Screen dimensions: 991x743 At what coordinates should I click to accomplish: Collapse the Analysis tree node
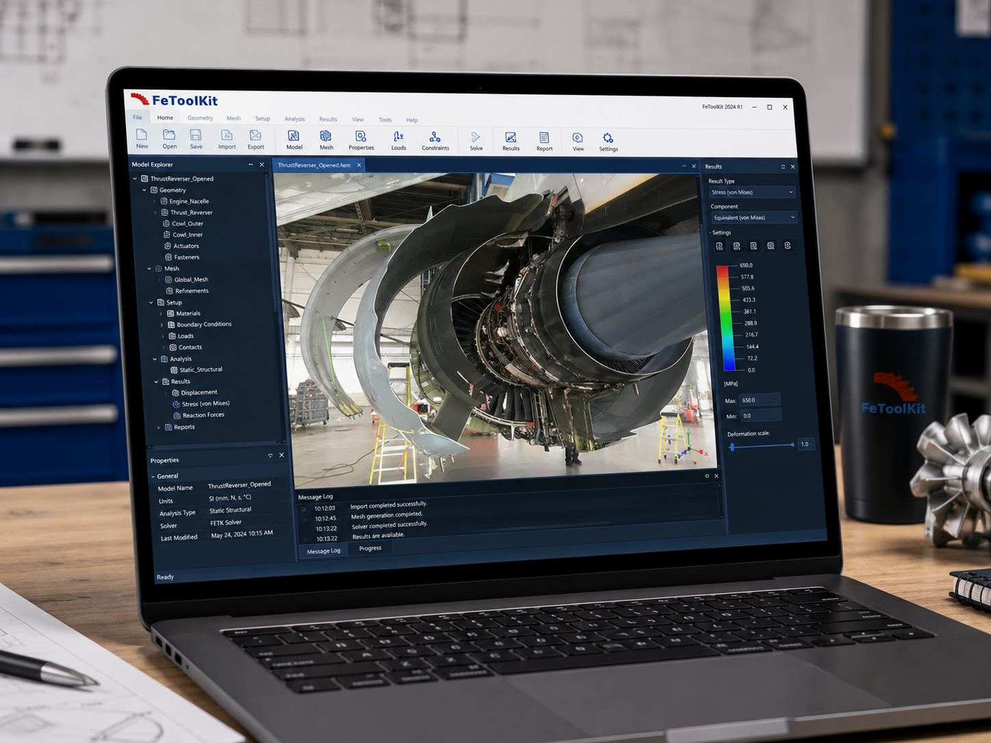click(155, 359)
